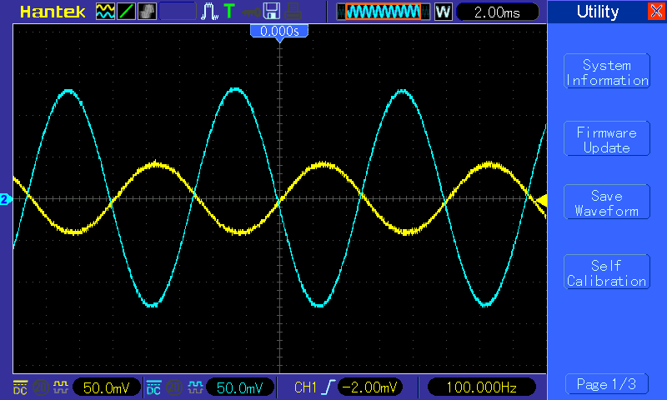Screen dimensions: 667x400
Task: Click the Utility panel title
Action: (x=598, y=12)
